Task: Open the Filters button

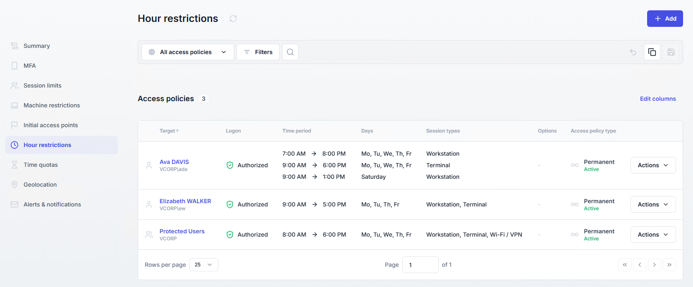Action: (x=258, y=52)
